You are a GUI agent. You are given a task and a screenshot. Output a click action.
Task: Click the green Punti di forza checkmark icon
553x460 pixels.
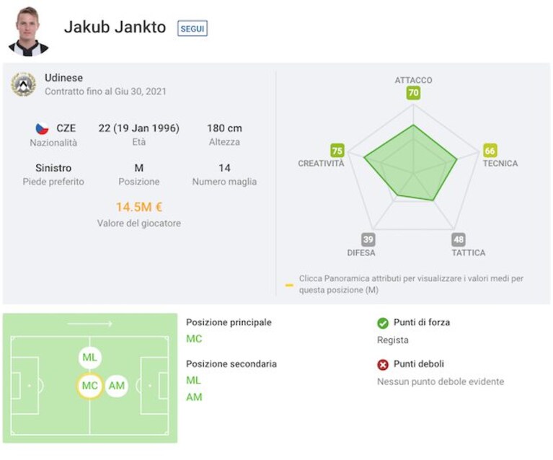[383, 323]
